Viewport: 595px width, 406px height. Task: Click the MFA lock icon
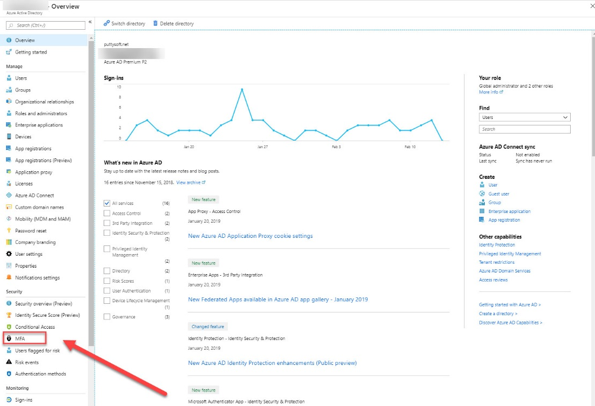pos(9,338)
